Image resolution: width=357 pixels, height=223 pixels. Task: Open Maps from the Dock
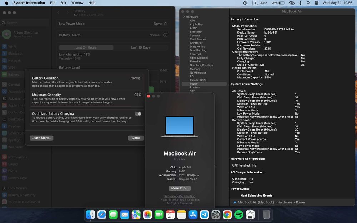click(x=136, y=214)
